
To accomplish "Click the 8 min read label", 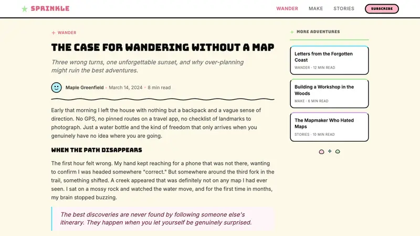I will click(x=159, y=88).
